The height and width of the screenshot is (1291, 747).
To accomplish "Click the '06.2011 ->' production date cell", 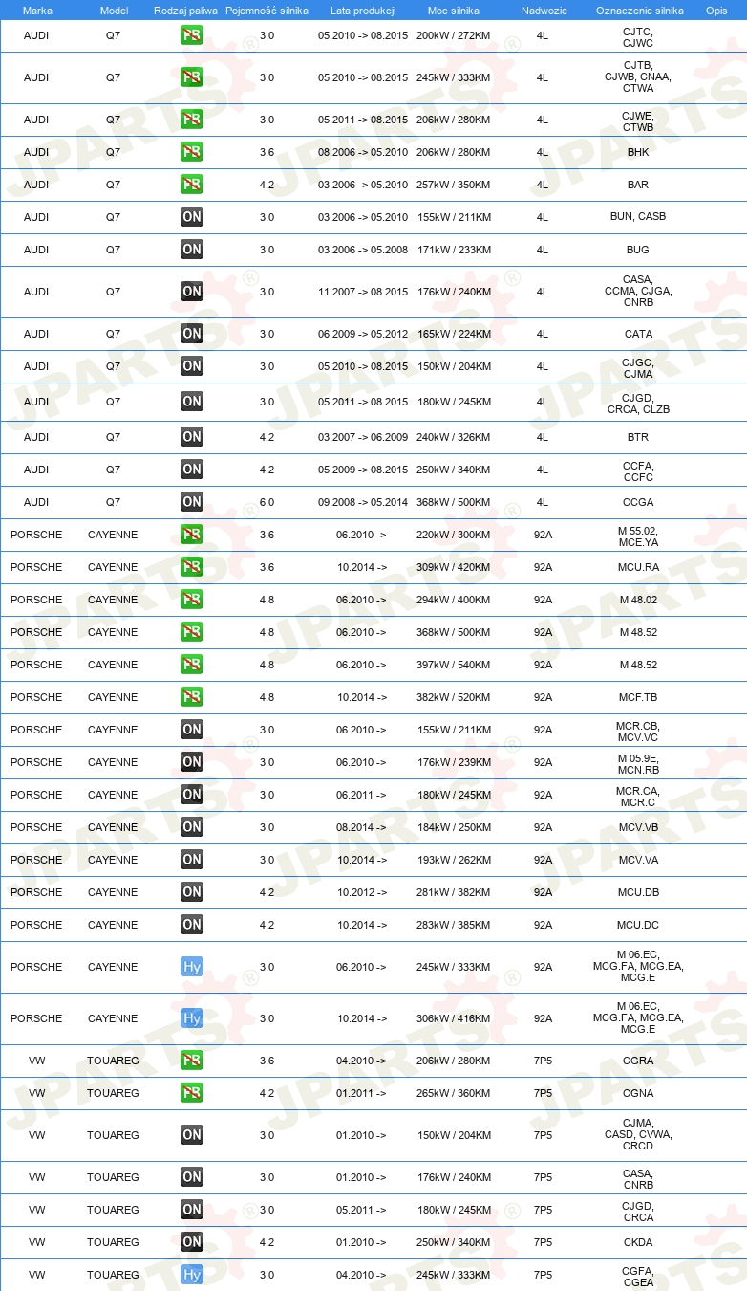I will coord(362,795).
